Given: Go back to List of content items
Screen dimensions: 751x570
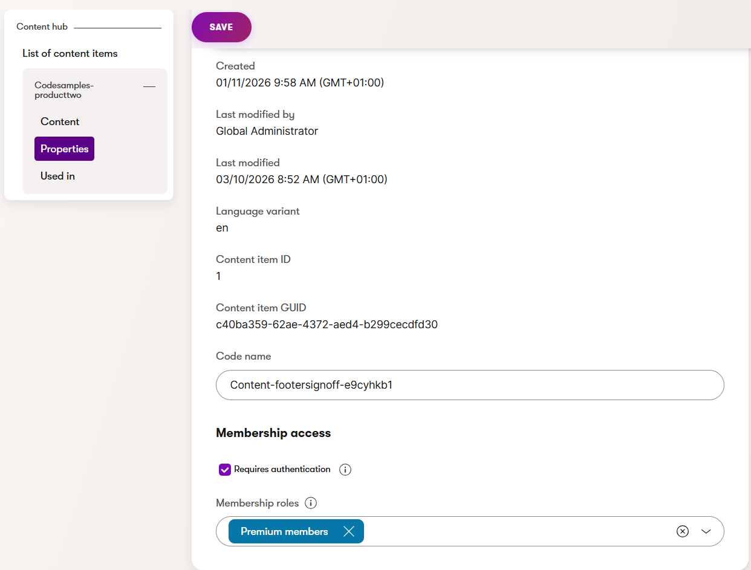Looking at the screenshot, I should click(70, 53).
